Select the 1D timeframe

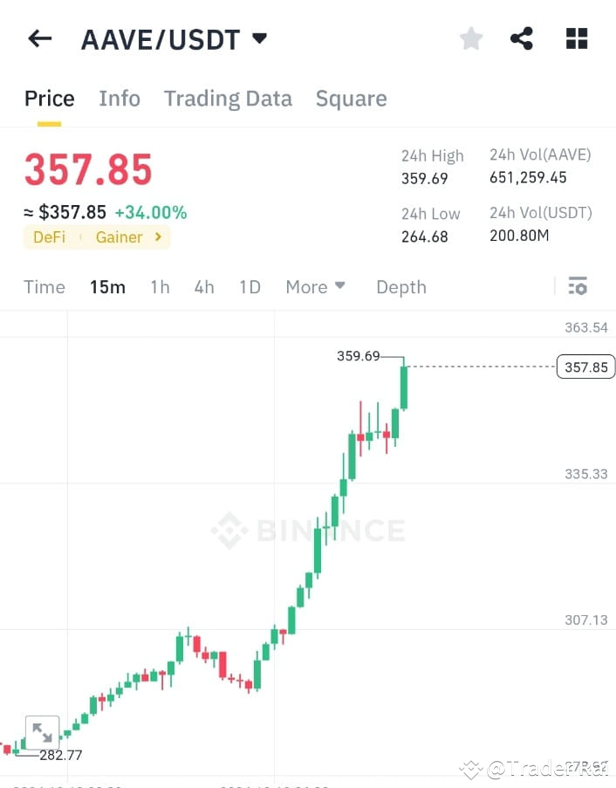[x=250, y=286]
